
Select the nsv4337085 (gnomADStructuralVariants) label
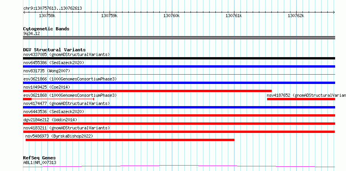tap(66, 54)
